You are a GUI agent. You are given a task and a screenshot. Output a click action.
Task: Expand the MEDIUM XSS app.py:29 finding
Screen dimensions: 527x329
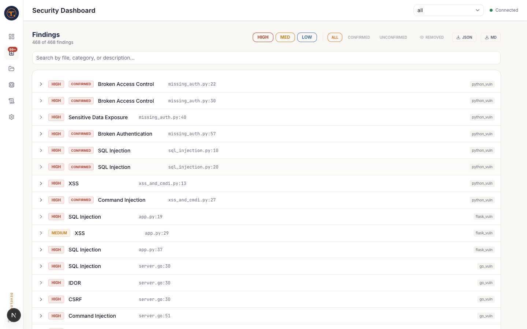click(41, 233)
